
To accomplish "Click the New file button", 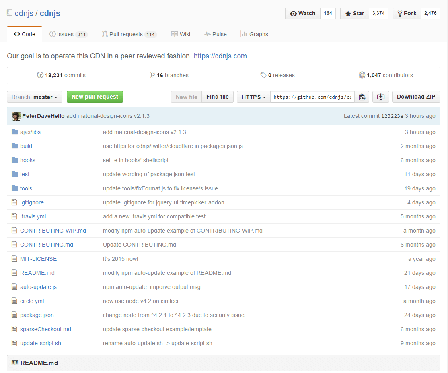I will tap(187, 97).
